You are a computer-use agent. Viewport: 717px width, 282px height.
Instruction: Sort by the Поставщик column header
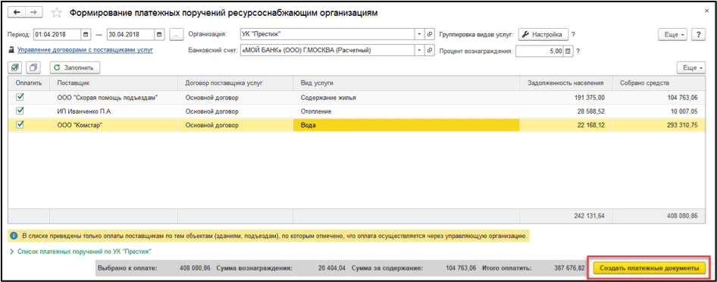(114, 83)
